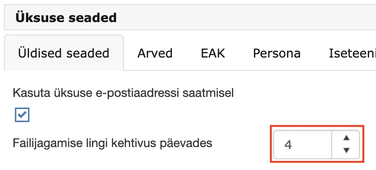Click the Kasuta üksuse e-postiaadressi saatmisel label
The height and width of the screenshot is (170, 376).
coord(123,93)
